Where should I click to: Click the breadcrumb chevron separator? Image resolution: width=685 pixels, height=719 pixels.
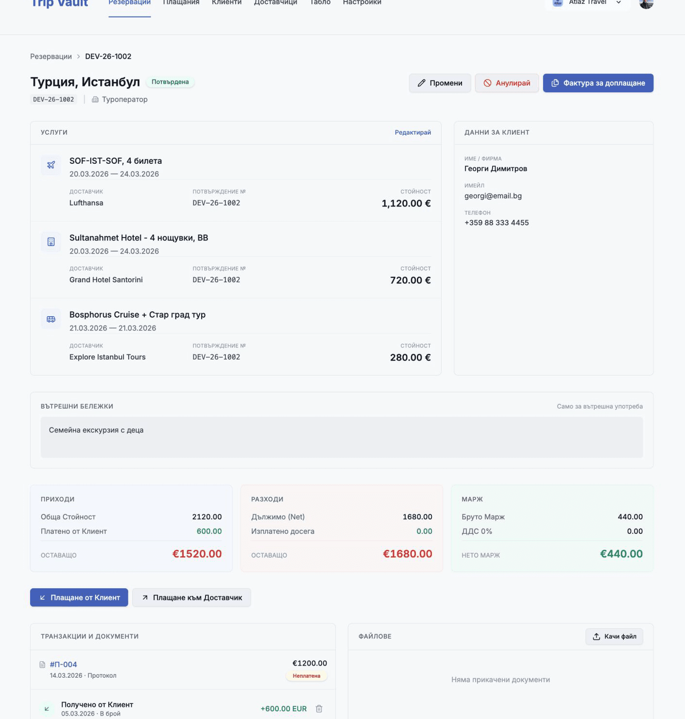79,56
